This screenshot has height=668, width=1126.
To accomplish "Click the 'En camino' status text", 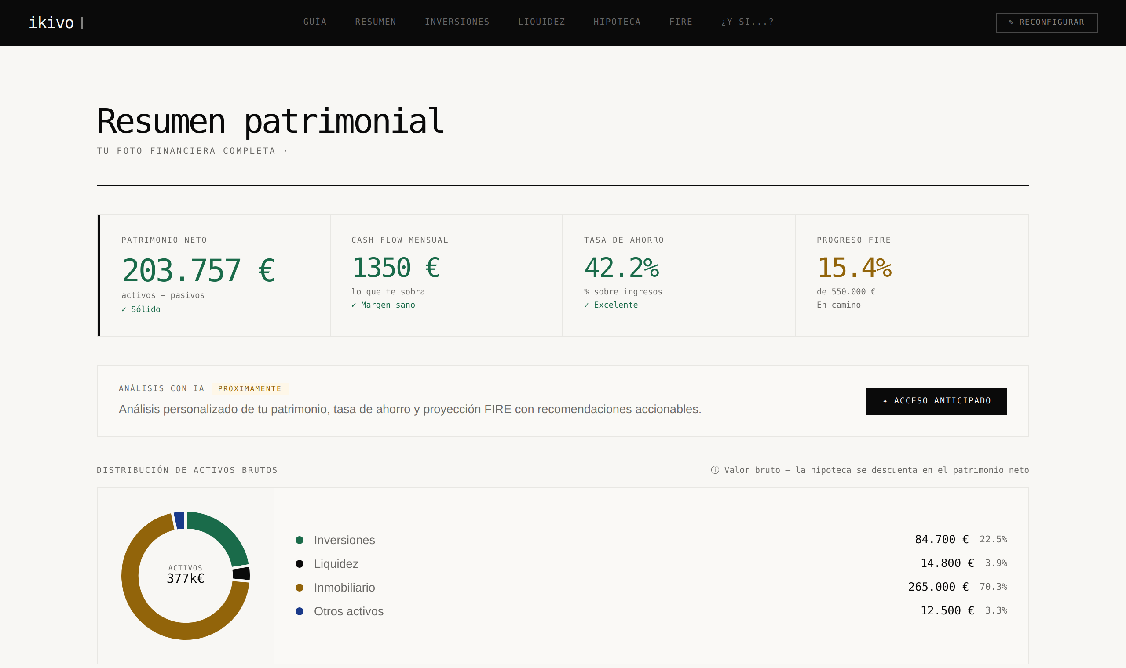I will pos(839,305).
